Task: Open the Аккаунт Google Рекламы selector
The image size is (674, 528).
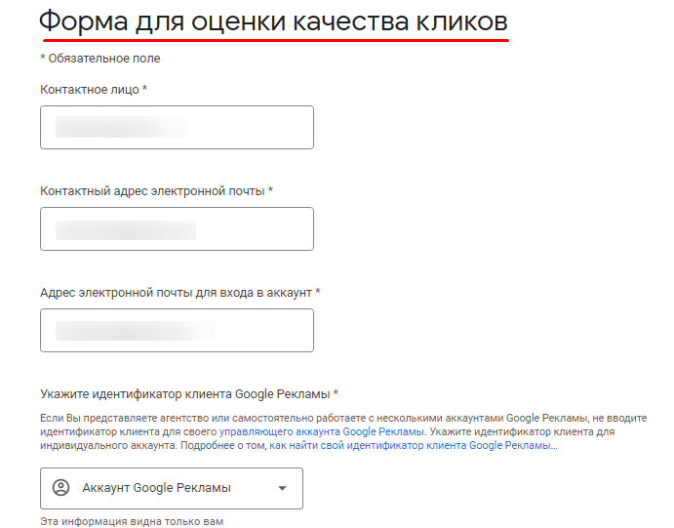Action: 172,488
